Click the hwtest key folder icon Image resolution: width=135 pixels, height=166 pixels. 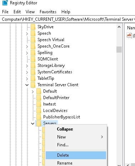39,104
